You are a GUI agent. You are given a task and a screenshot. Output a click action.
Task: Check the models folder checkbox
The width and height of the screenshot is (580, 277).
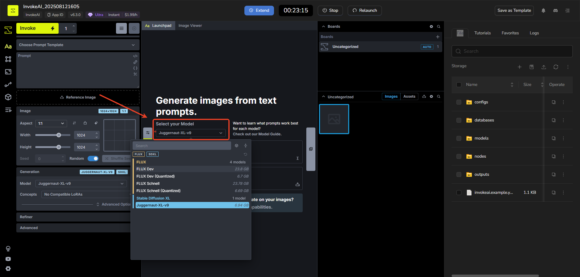tap(459, 138)
